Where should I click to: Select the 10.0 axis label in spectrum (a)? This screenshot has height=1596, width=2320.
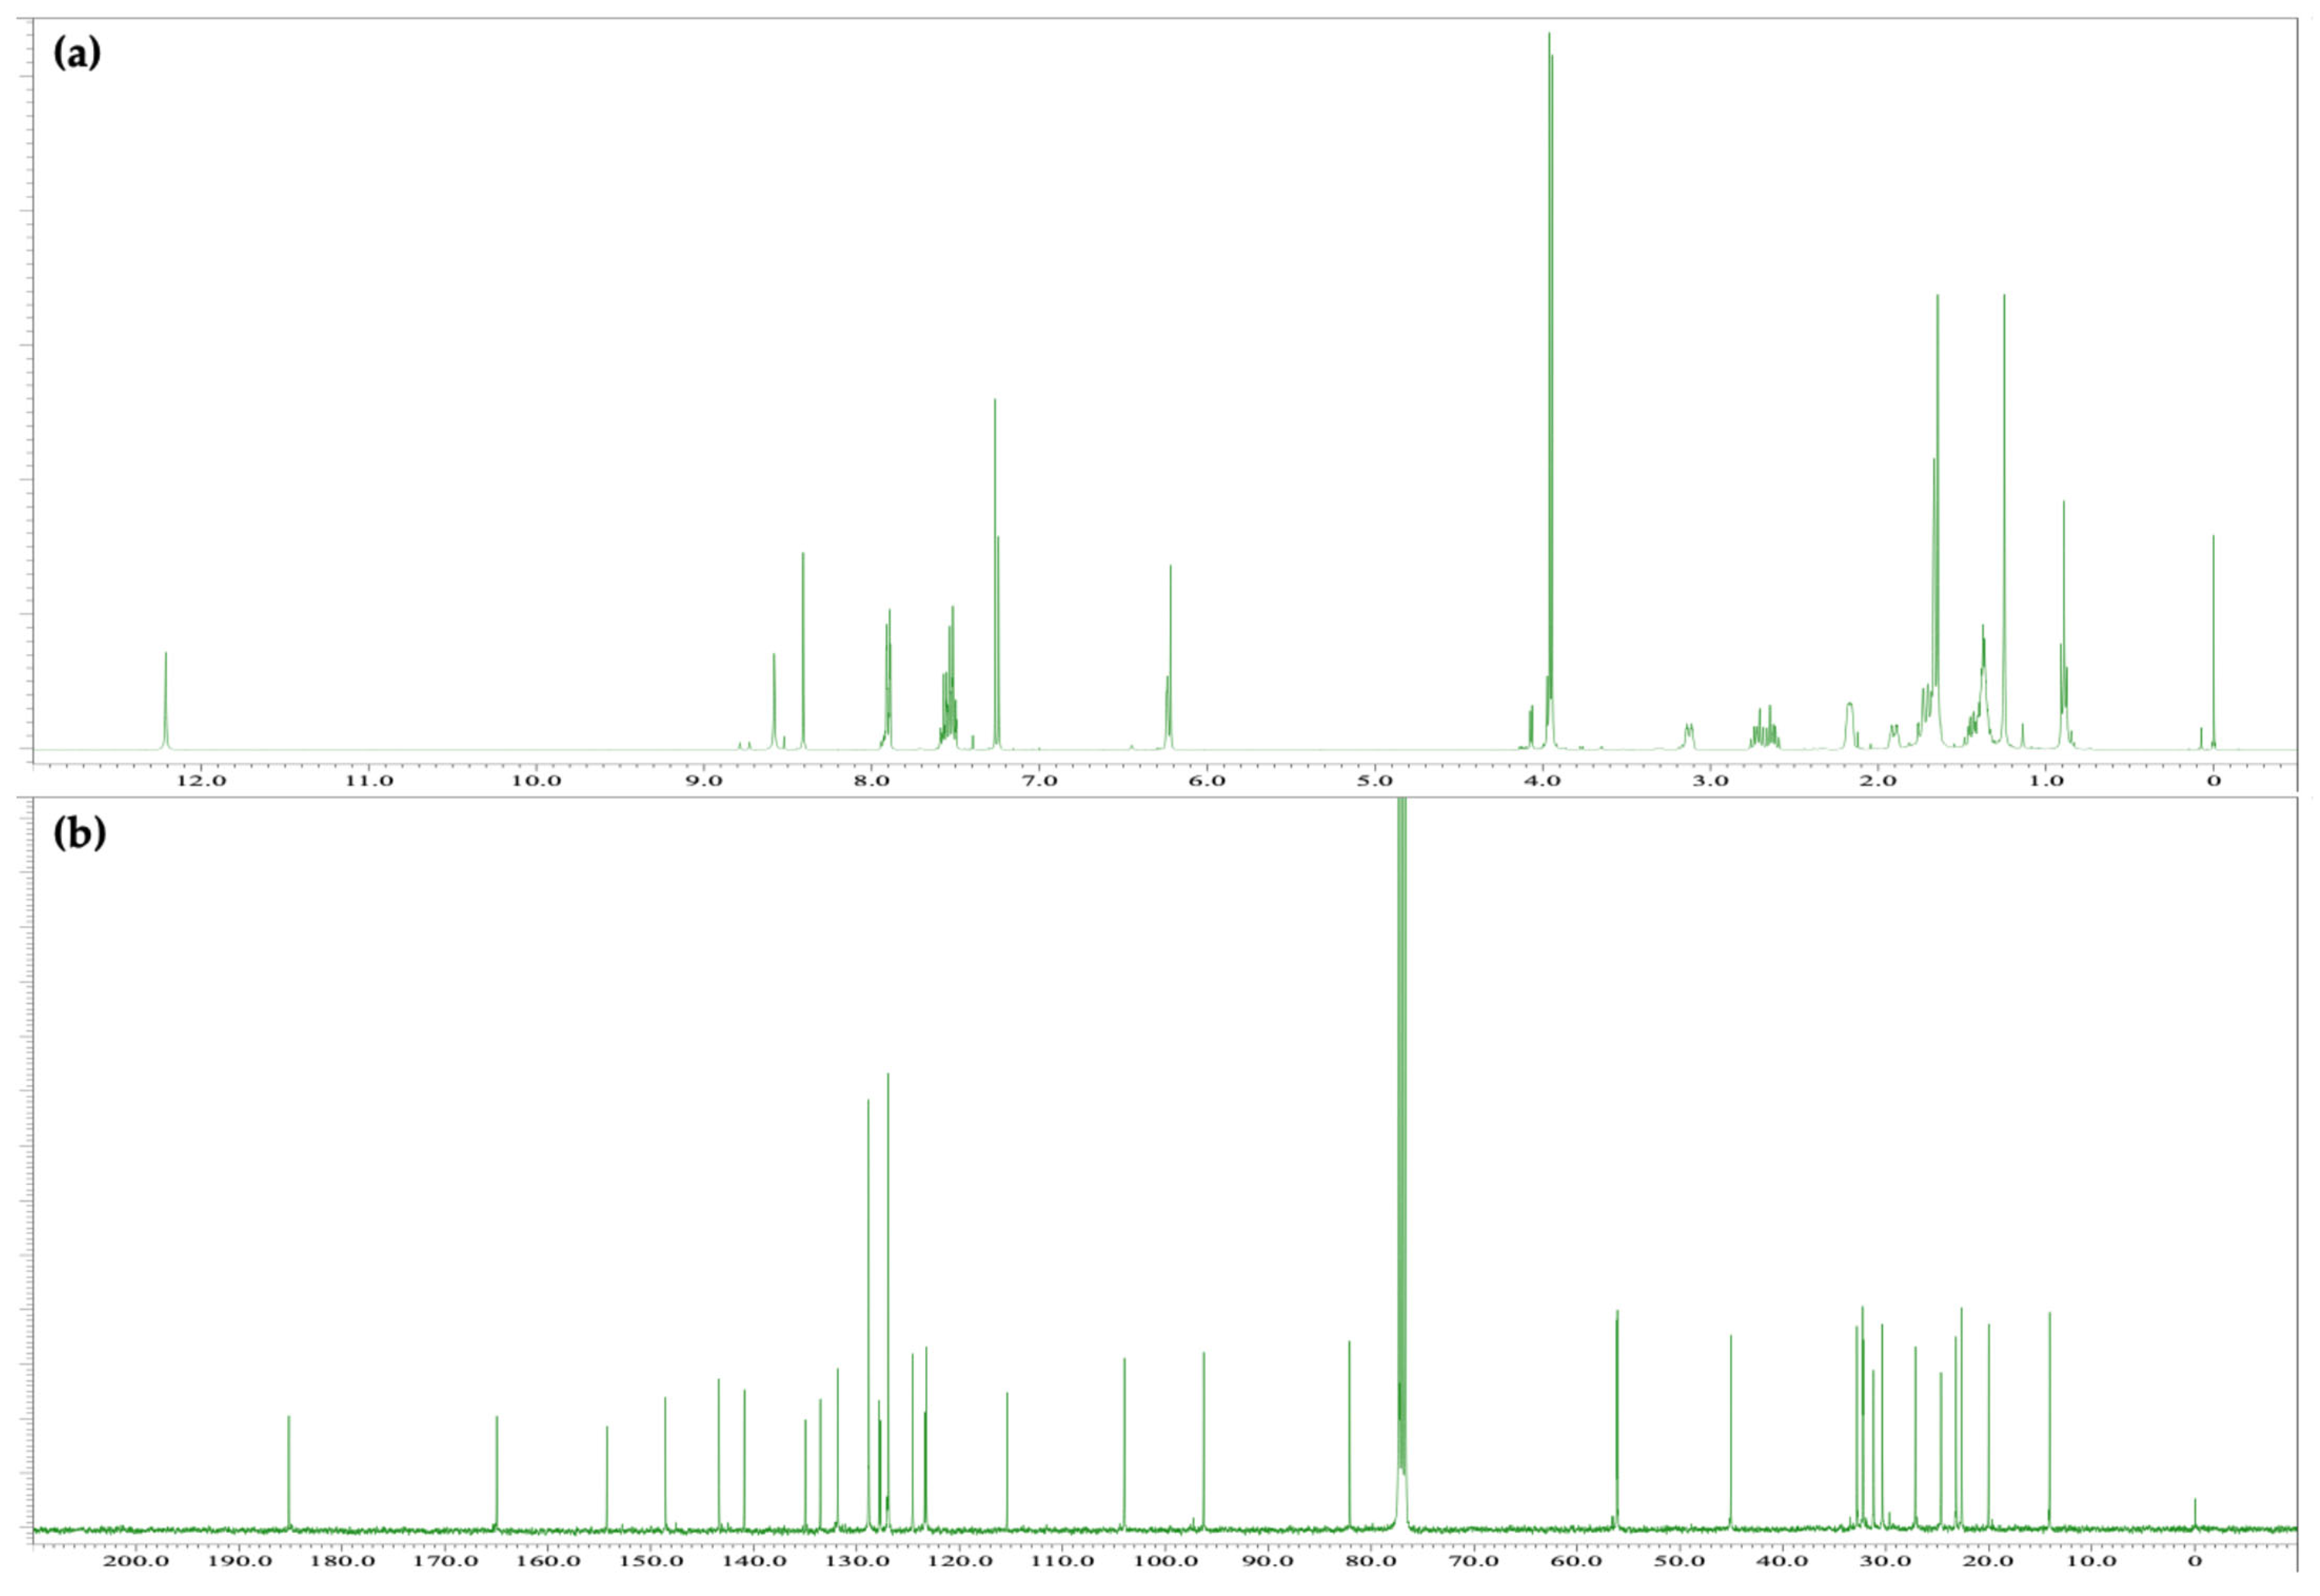click(x=536, y=780)
